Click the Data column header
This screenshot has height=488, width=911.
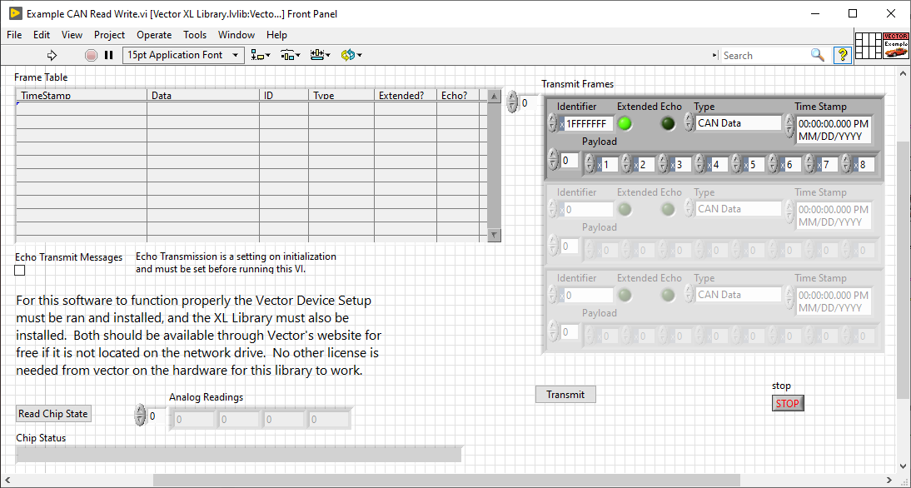pyautogui.click(x=203, y=95)
